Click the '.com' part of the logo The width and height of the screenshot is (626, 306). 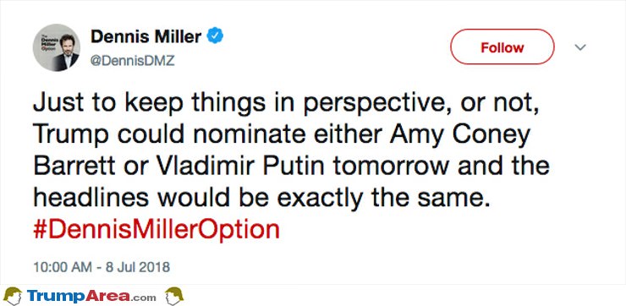(144, 298)
